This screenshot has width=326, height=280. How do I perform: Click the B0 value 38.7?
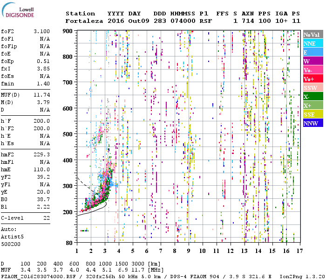[x=43, y=199]
